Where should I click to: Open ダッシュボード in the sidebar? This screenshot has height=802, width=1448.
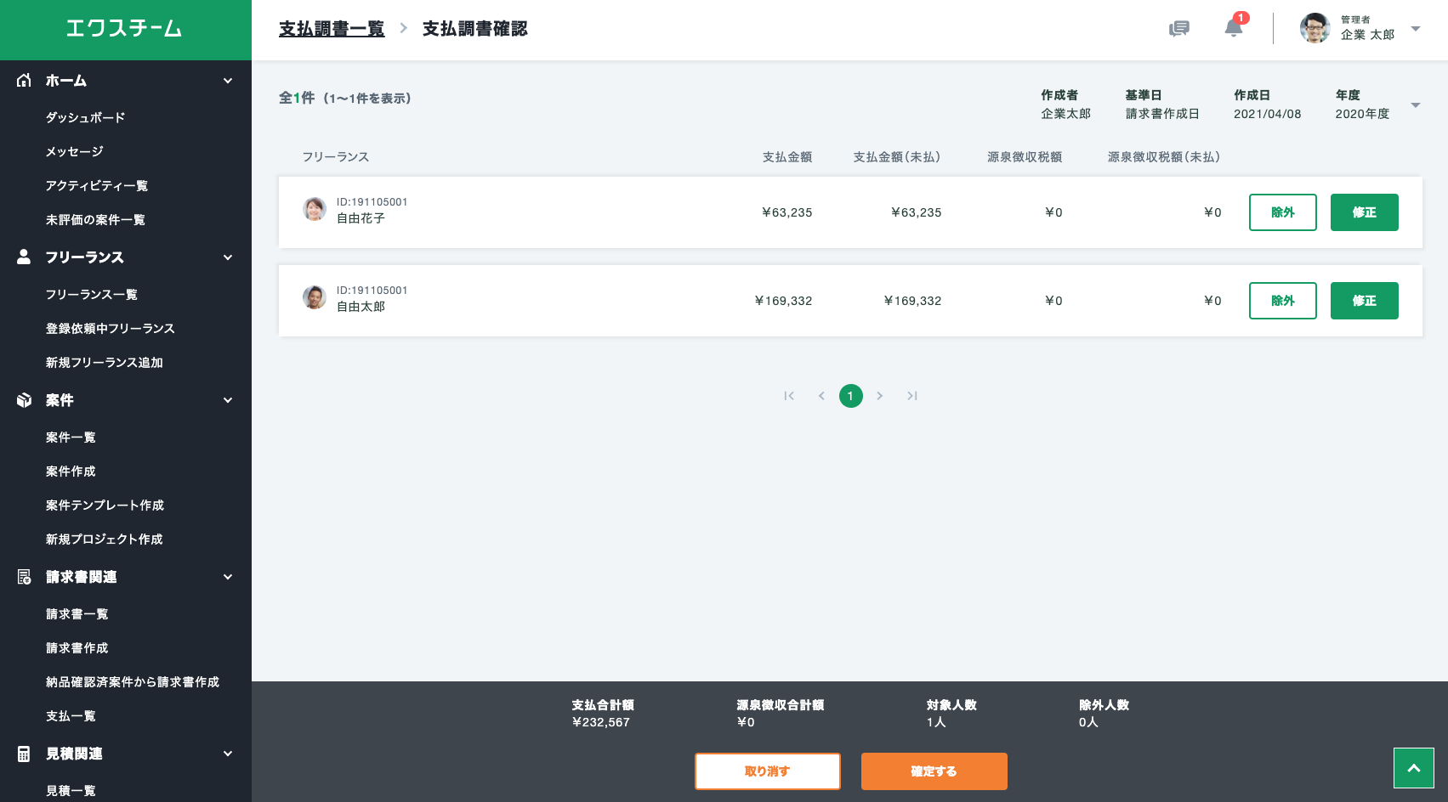click(85, 117)
